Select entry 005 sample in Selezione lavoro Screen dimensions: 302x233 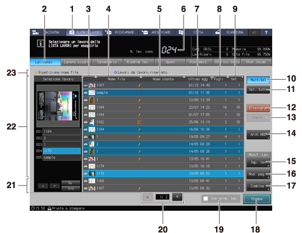pos(62,157)
